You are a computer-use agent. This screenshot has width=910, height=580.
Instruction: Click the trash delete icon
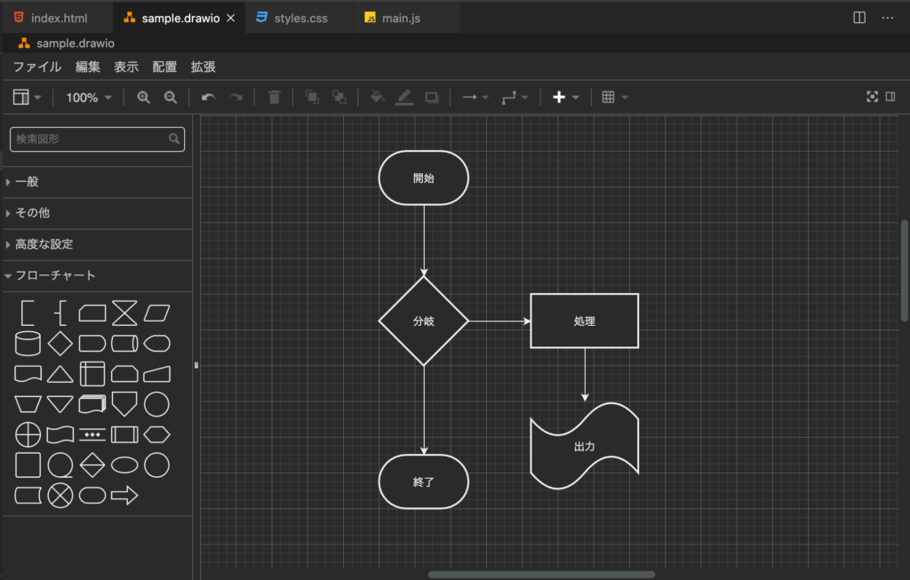tap(274, 98)
